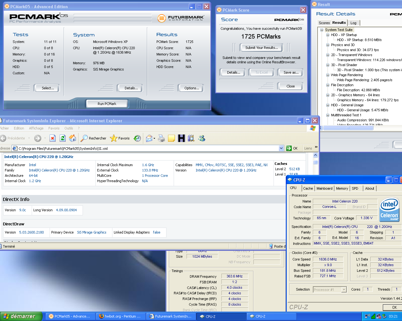402x321 pixels.
Task: Click the green signal bars tray icon
Action: (373, 316)
